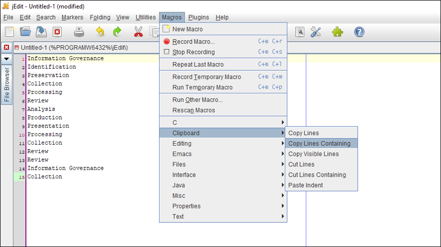Click the text 'Preservation' on line 3

[48, 75]
